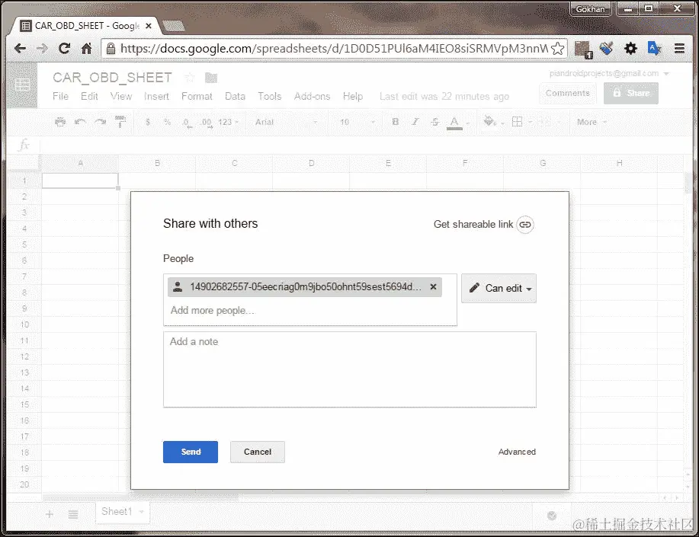Open the Tools menu
The image size is (699, 537).
(270, 96)
